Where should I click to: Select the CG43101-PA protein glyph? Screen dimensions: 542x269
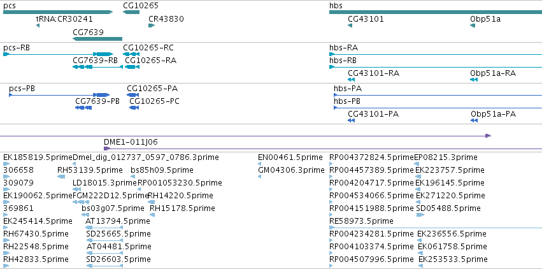(x=351, y=120)
